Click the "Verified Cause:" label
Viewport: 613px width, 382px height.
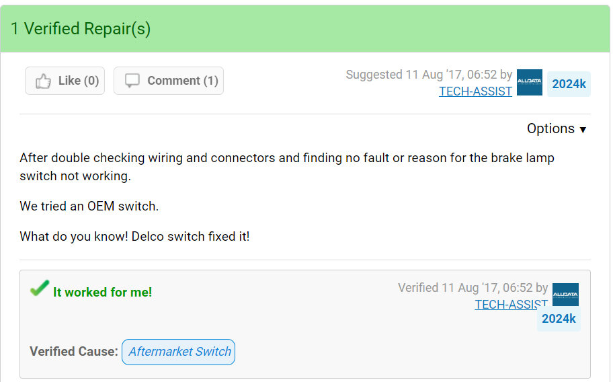pos(74,352)
